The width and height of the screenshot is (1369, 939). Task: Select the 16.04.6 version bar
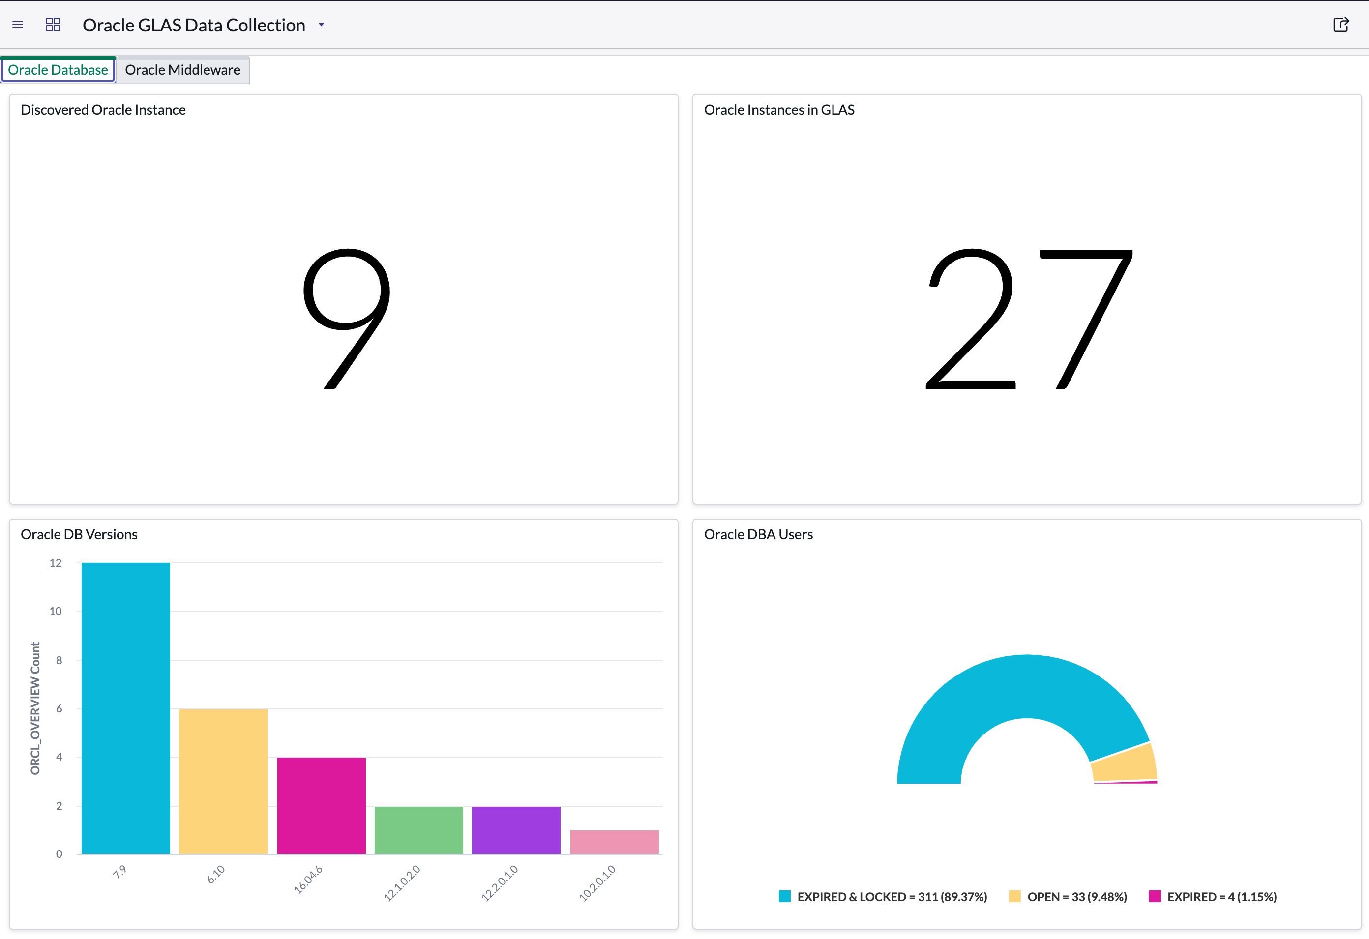[x=321, y=805]
